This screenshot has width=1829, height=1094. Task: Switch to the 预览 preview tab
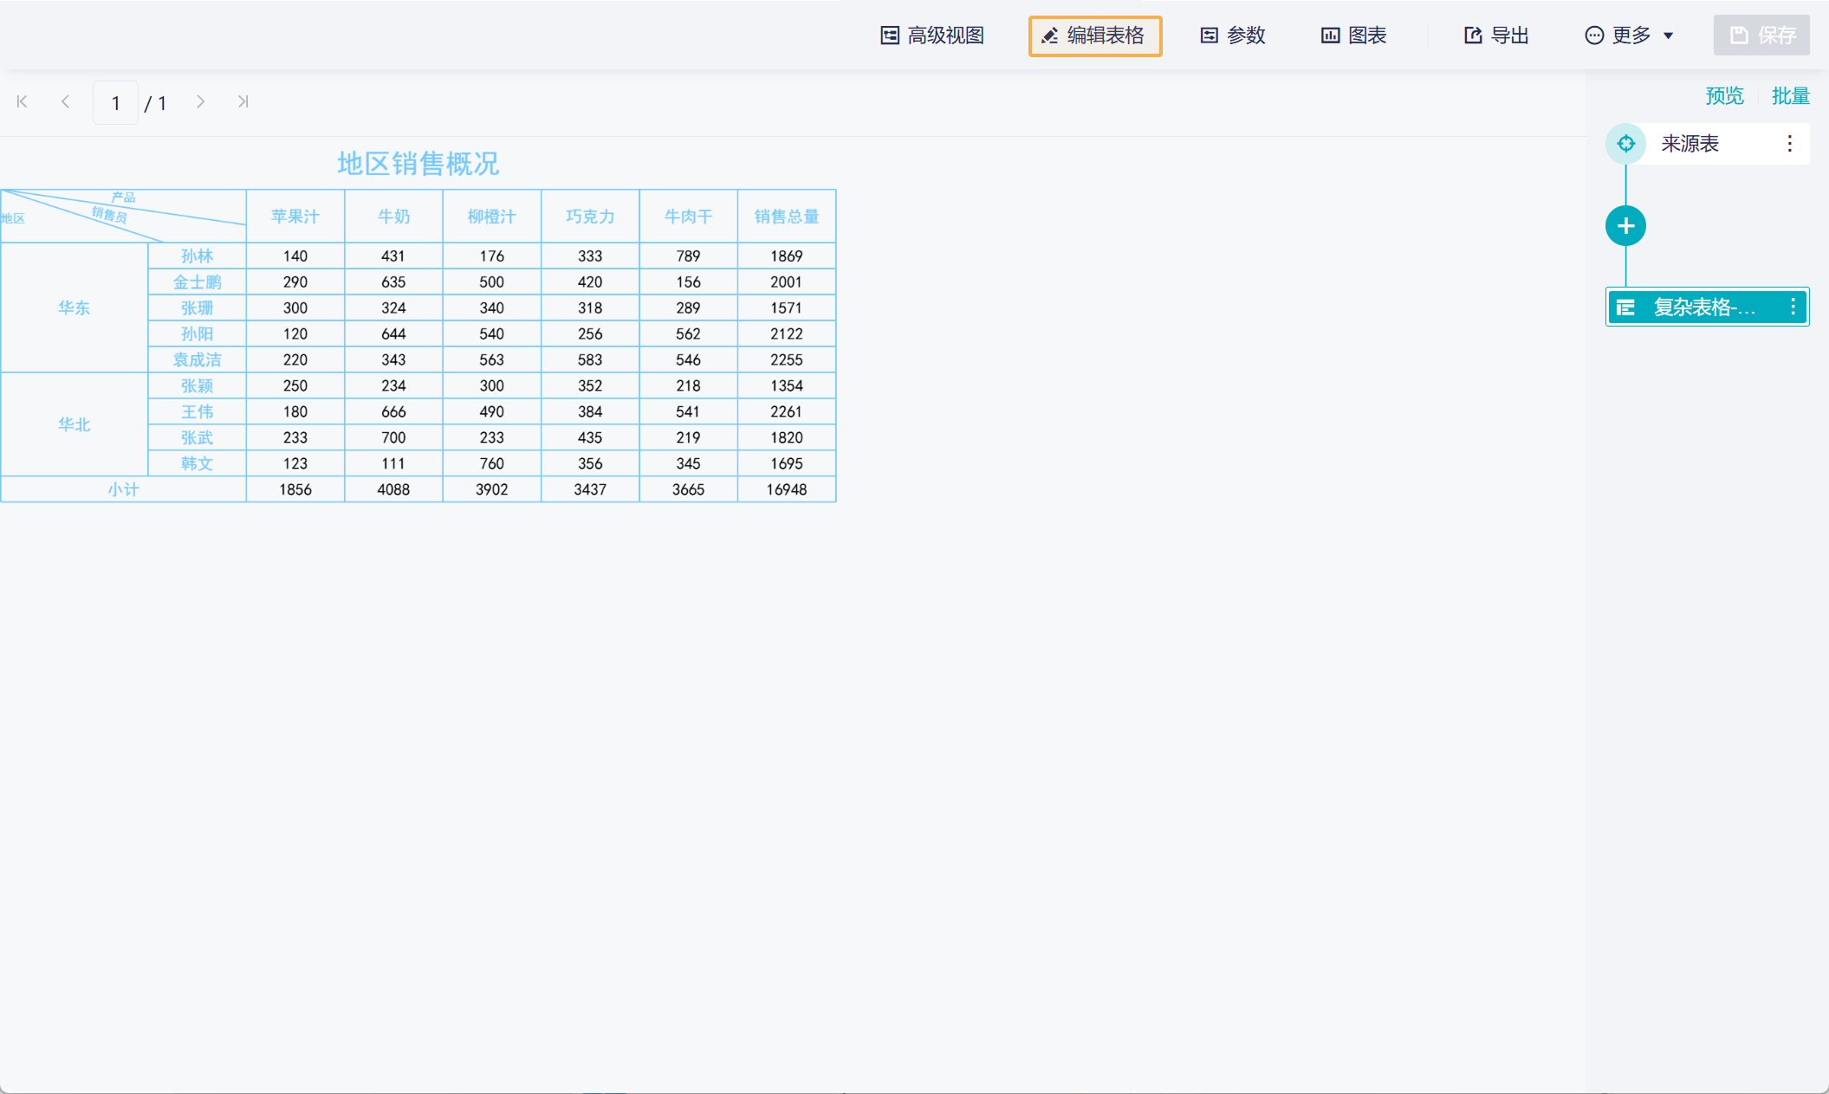(1724, 96)
